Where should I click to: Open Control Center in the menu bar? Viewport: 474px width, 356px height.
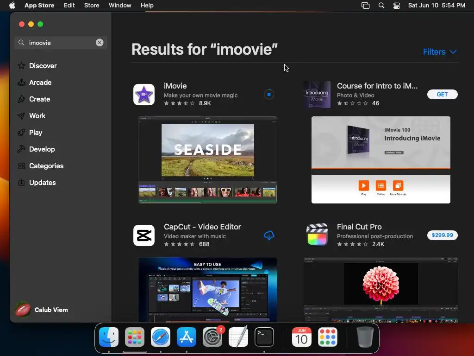pos(397,6)
